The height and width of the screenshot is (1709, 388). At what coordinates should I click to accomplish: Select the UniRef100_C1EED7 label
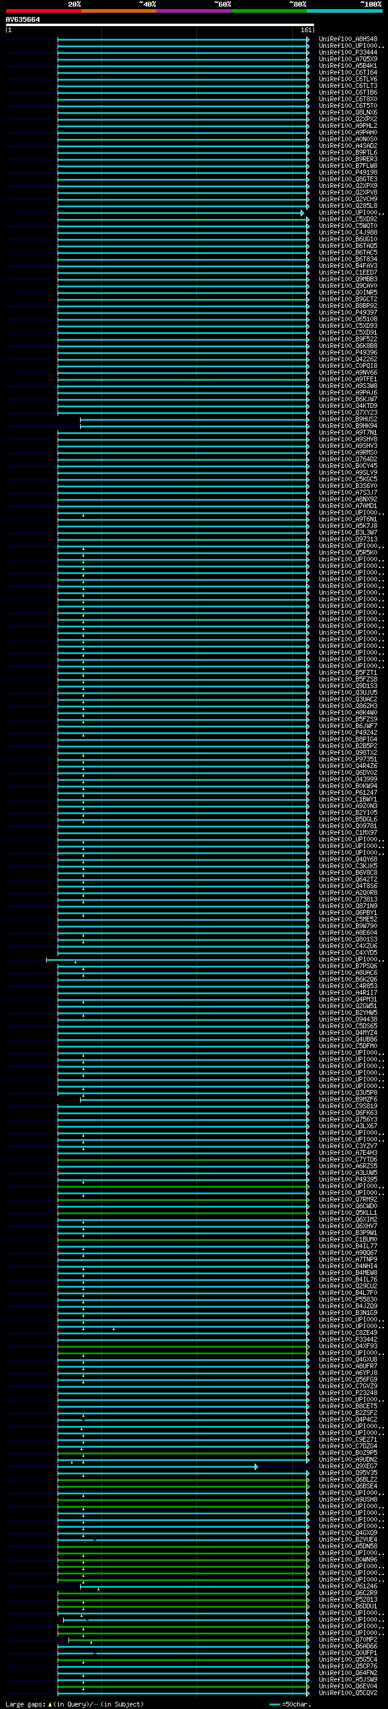348,273
